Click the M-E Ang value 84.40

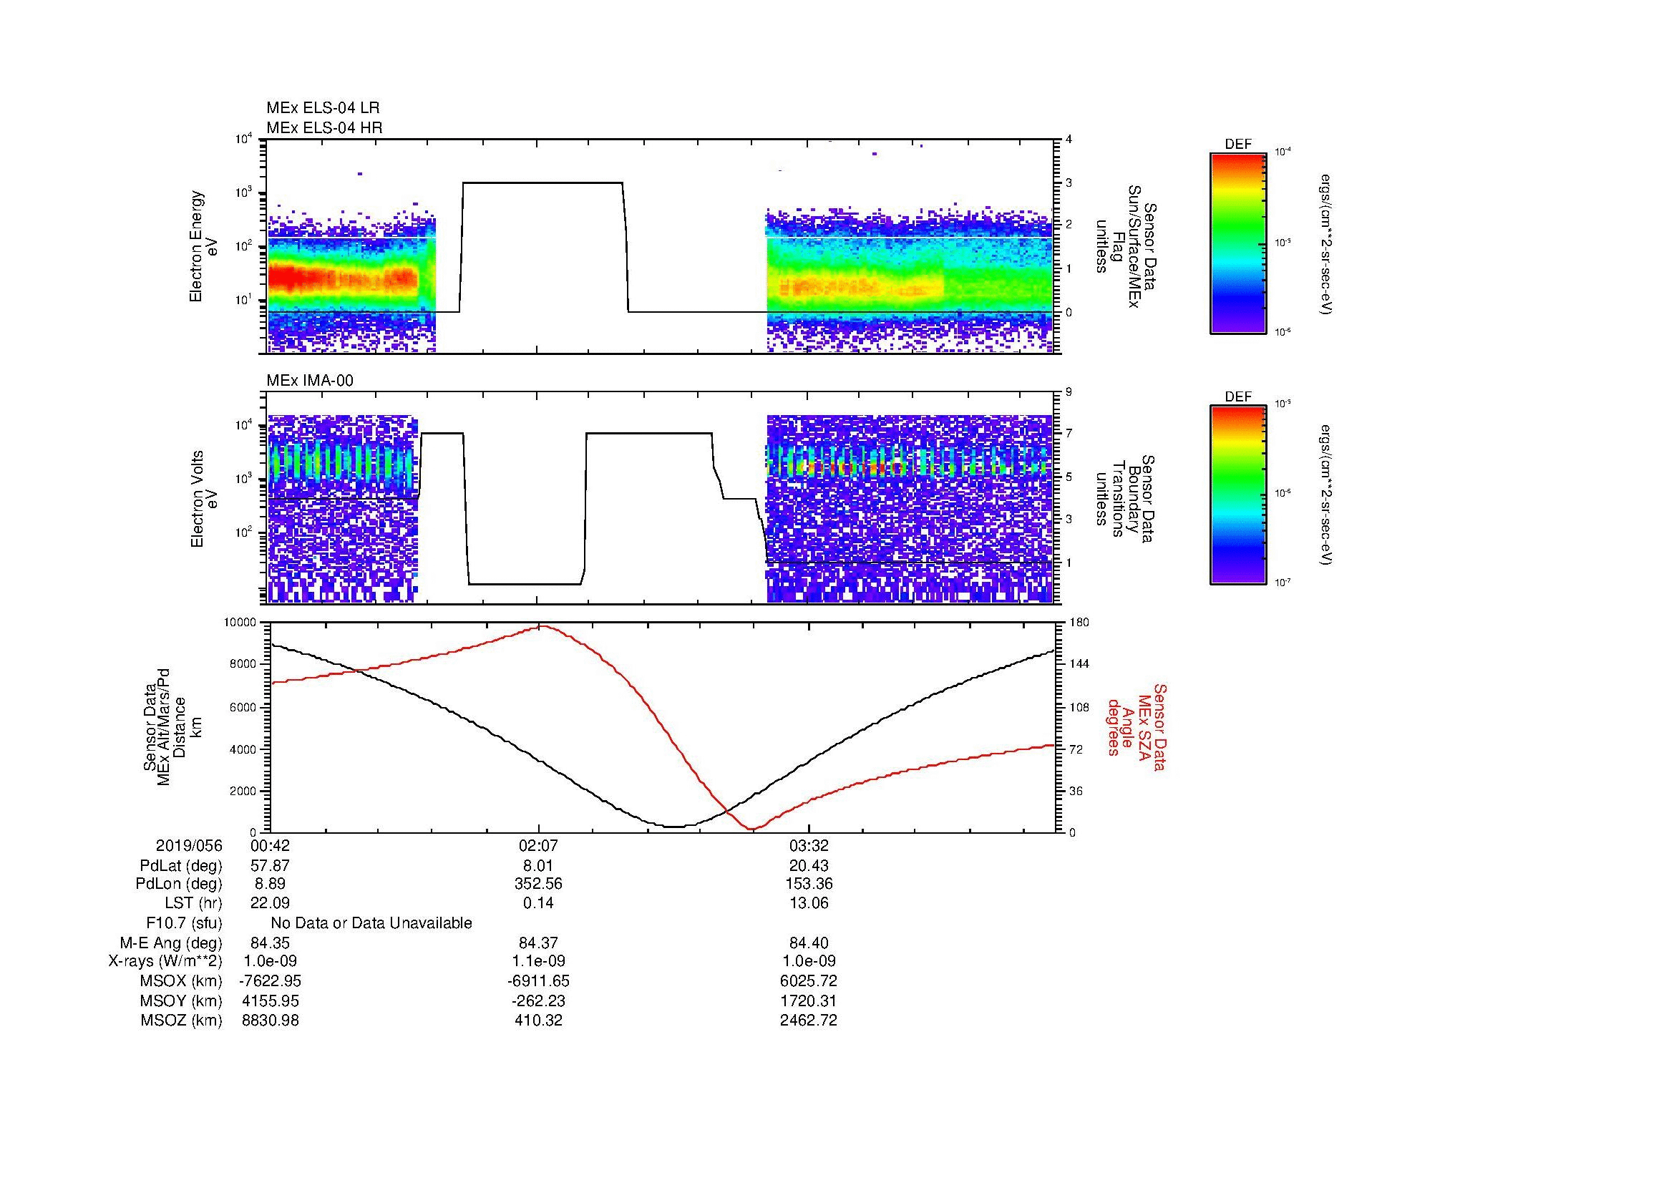808,943
